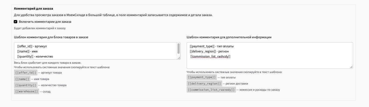This screenshot has height=107, width=369.
Task: Click the text '— количество товара'
Action: [x=52, y=85]
